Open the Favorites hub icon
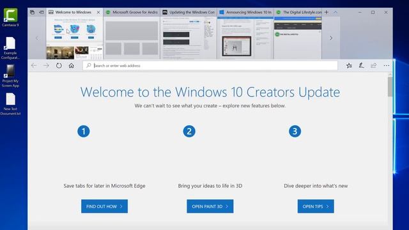This screenshot has width=409, height=230. (x=349, y=65)
